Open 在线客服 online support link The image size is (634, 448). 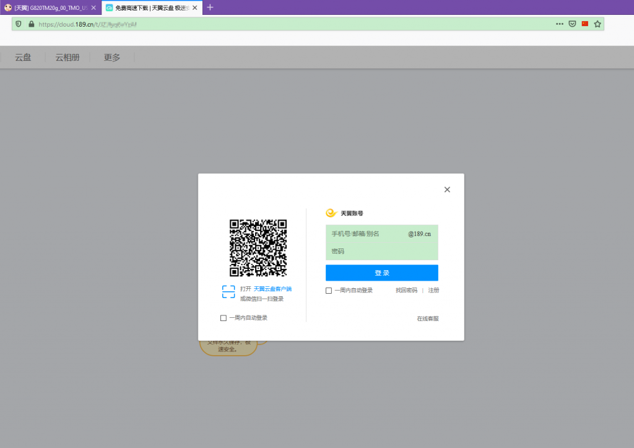point(428,318)
